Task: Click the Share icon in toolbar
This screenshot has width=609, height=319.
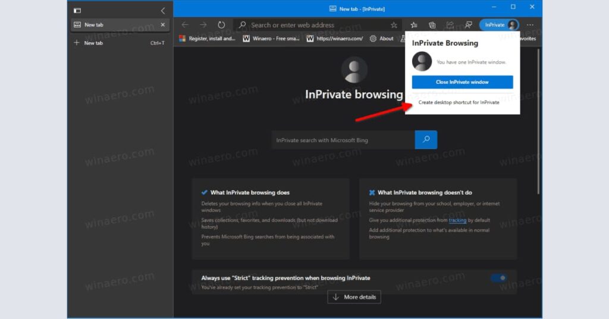Action: click(x=450, y=25)
